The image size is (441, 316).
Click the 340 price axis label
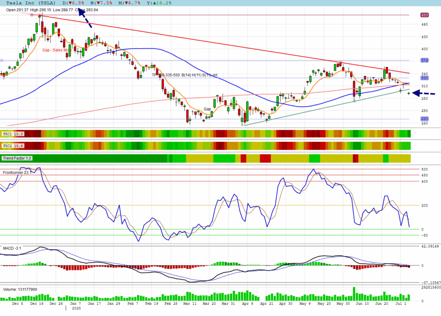(x=424, y=74)
